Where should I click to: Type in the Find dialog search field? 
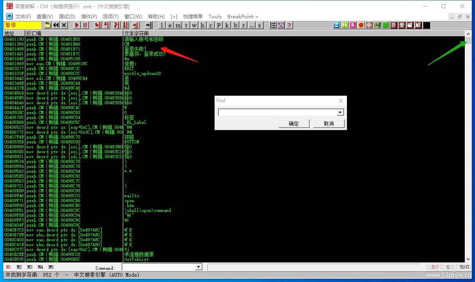(277, 112)
